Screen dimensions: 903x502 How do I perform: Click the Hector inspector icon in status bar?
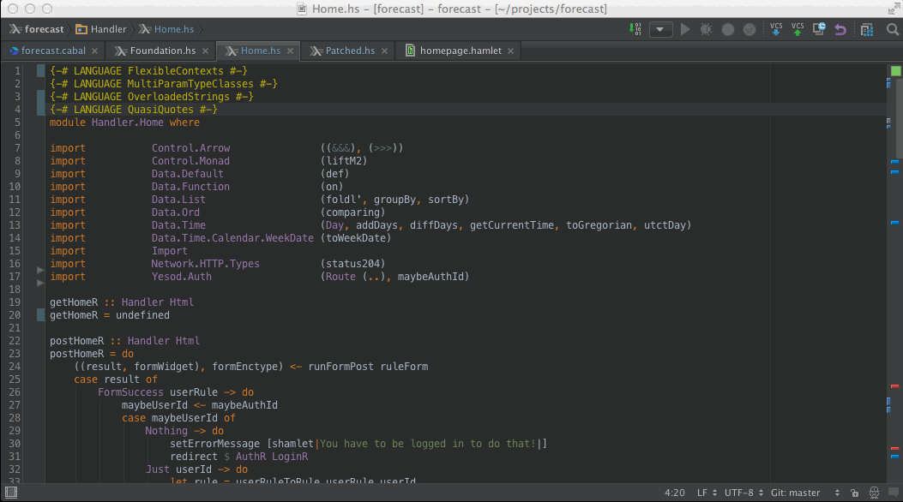pos(872,493)
